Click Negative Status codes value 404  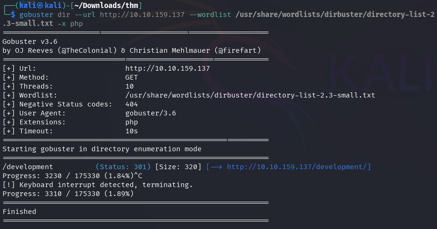pyautogui.click(x=131, y=104)
